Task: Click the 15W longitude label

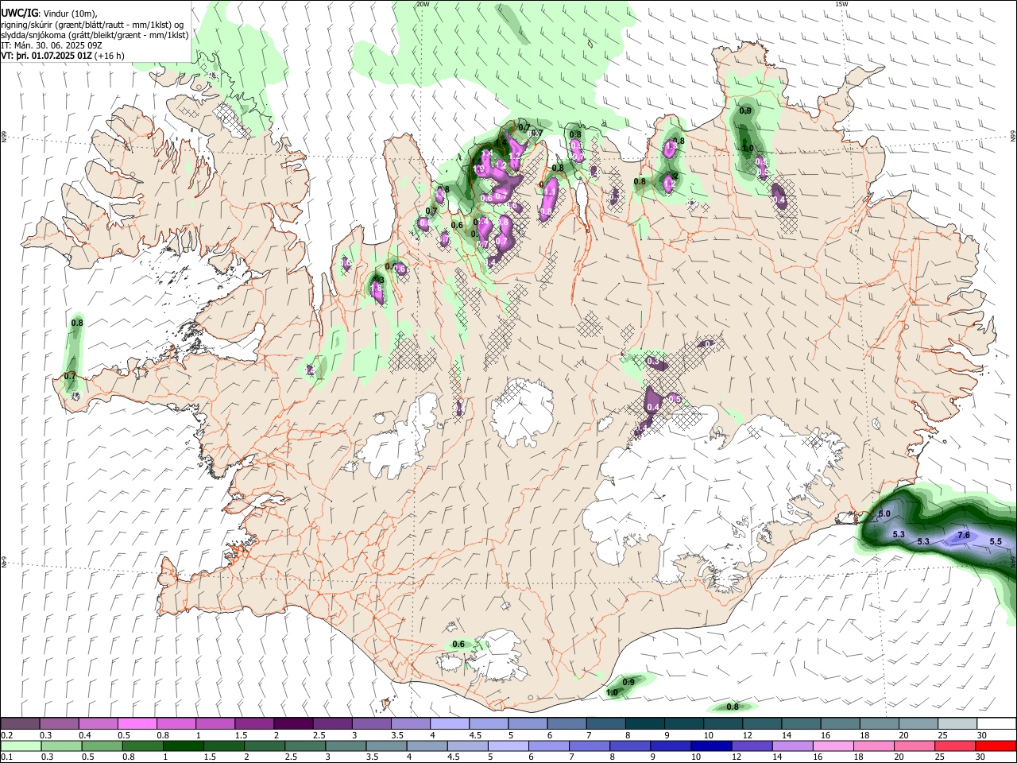Action: pos(841,4)
